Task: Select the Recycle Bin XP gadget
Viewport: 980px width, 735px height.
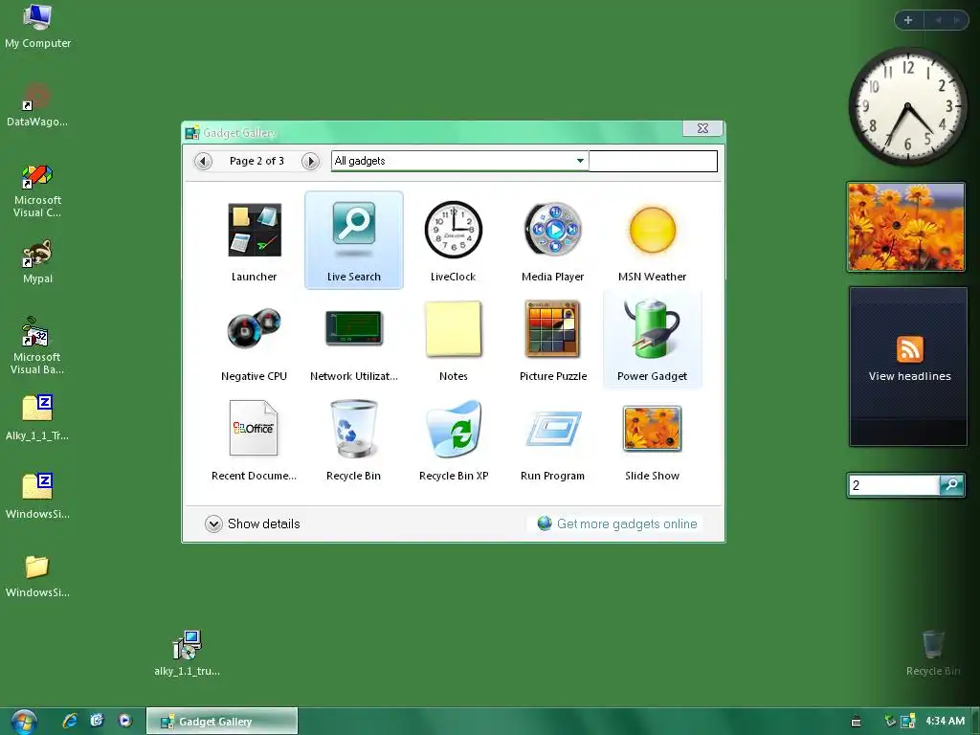Action: coord(453,428)
